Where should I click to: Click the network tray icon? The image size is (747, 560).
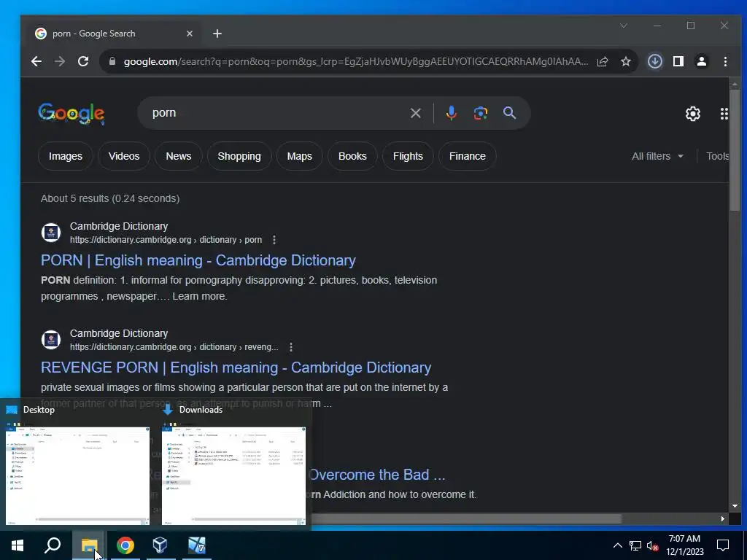click(635, 545)
